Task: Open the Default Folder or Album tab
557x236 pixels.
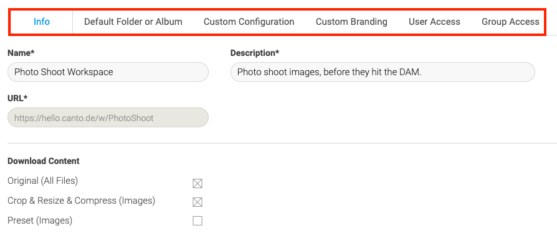Action: pos(133,22)
